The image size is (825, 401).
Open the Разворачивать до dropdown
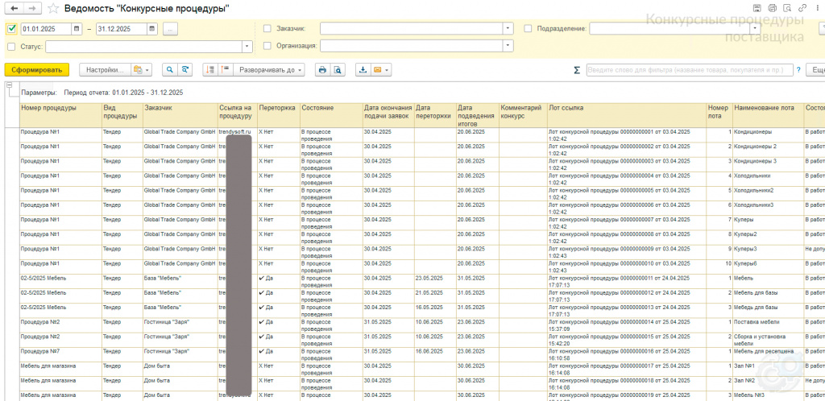point(269,69)
